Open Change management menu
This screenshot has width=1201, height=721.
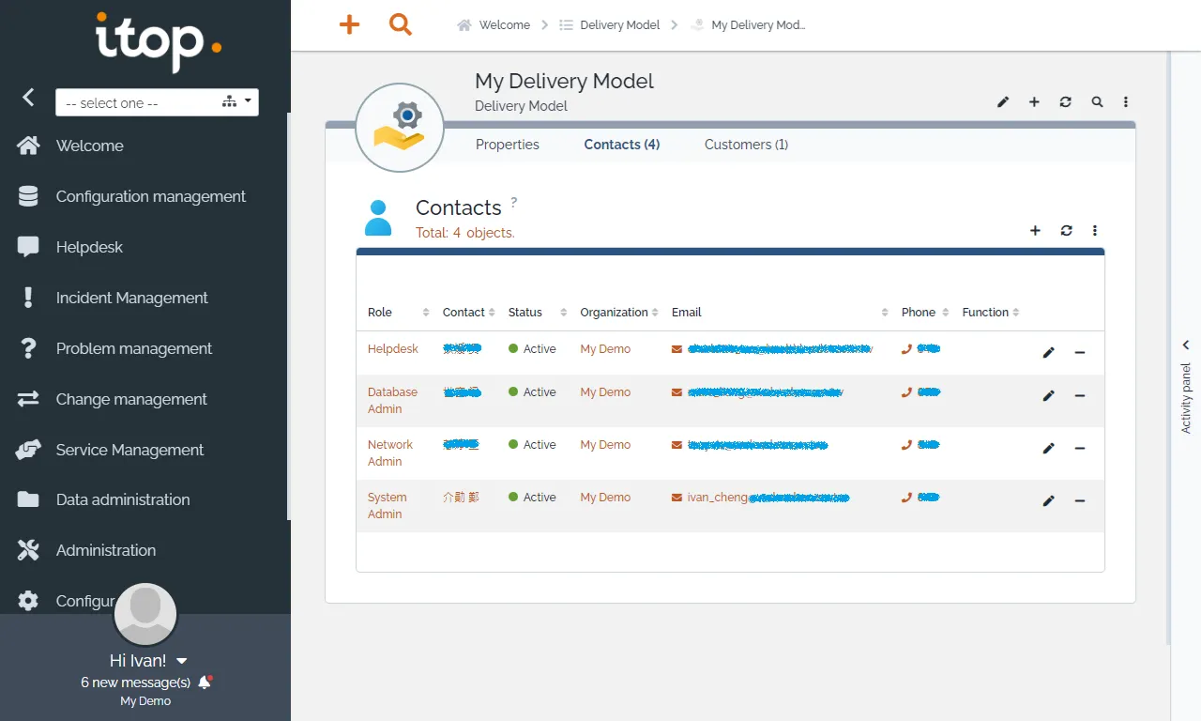pyautogui.click(x=131, y=399)
